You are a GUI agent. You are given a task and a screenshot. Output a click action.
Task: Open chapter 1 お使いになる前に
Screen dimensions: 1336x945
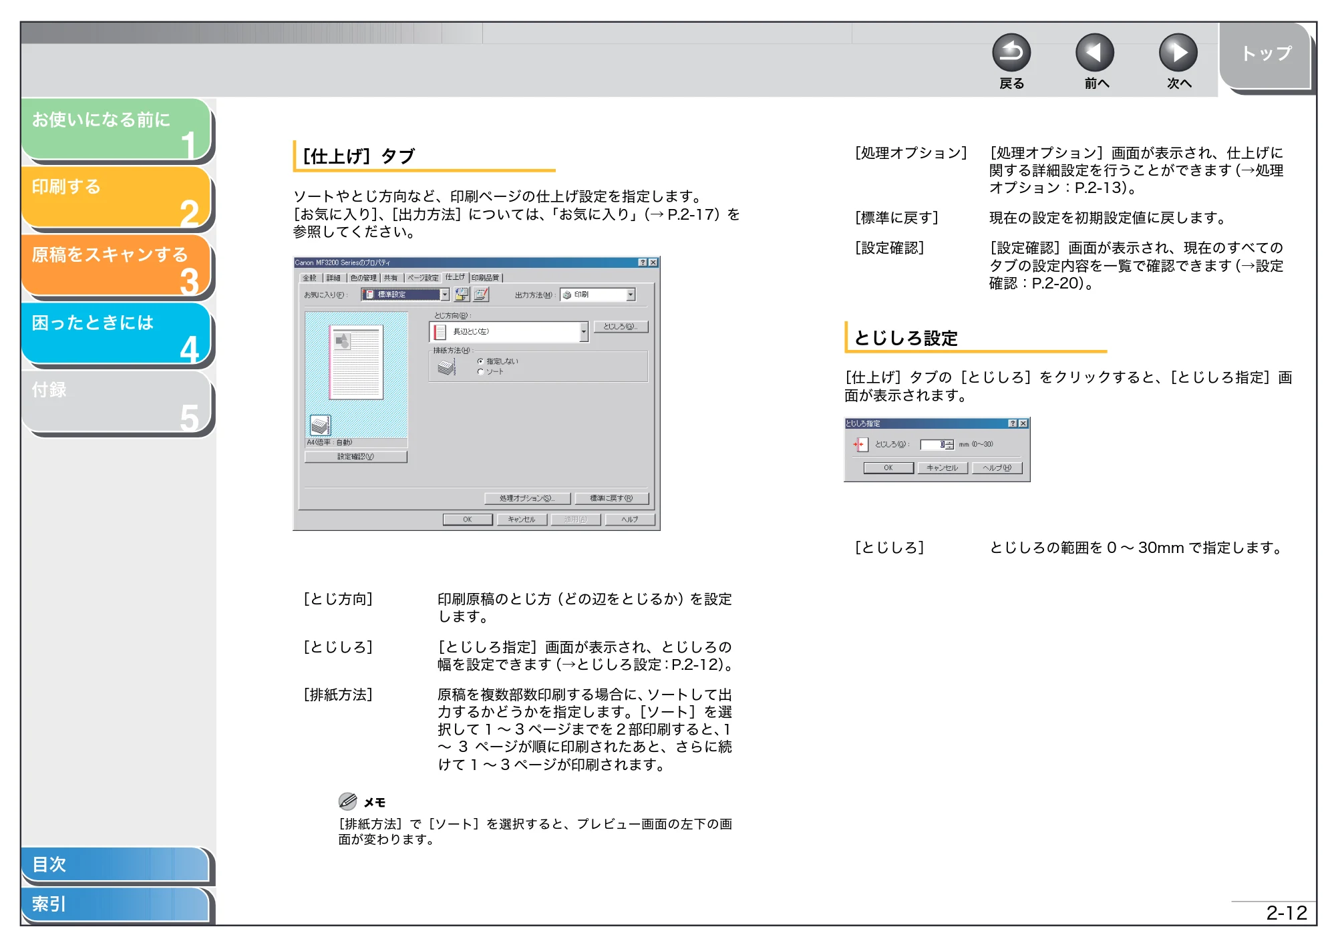point(117,129)
